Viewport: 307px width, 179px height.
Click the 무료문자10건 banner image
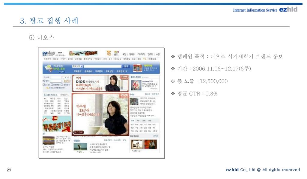(57, 125)
